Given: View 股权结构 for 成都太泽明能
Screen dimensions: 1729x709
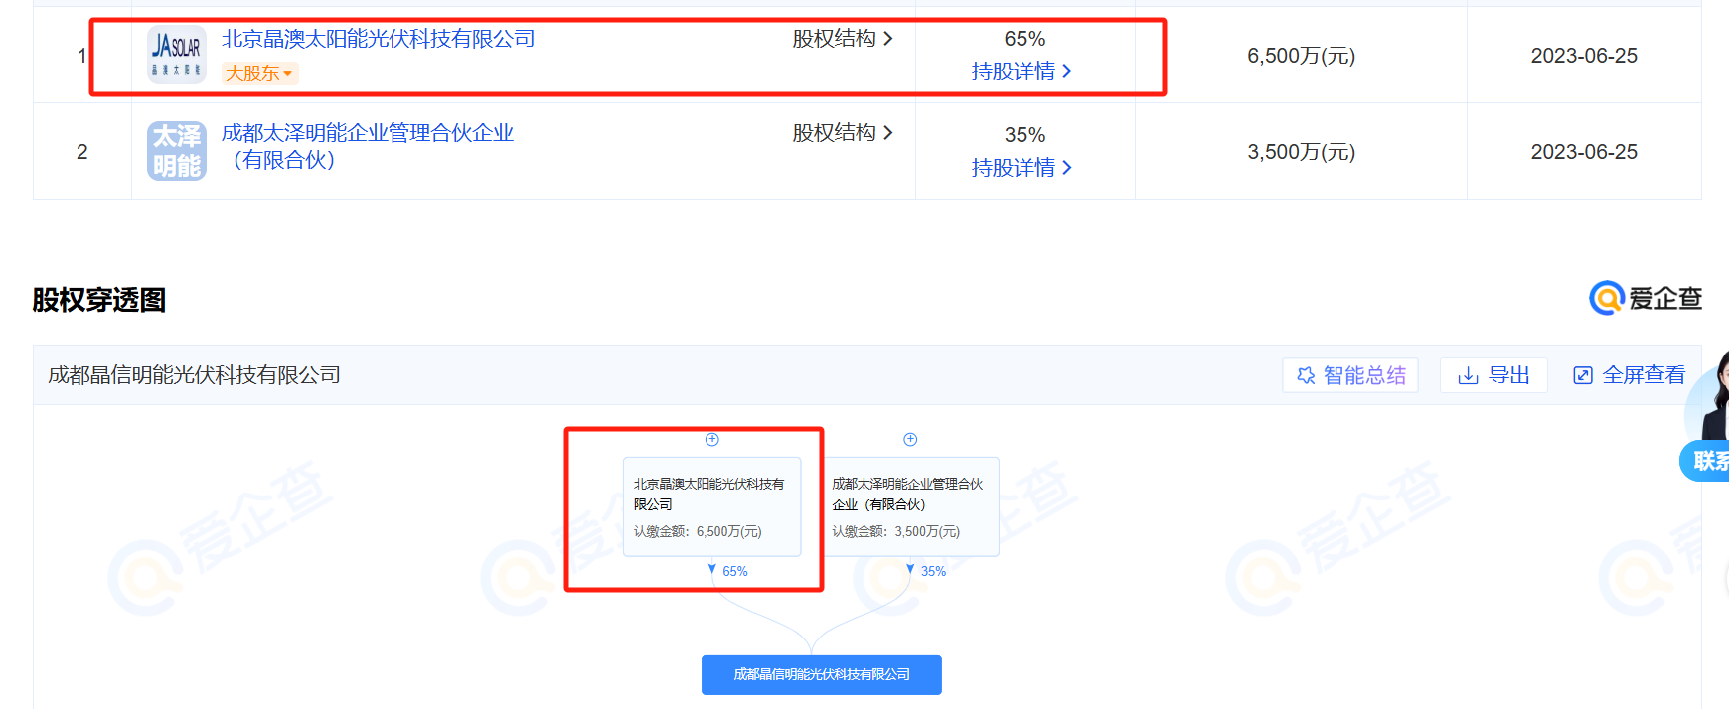Looking at the screenshot, I should tap(842, 133).
